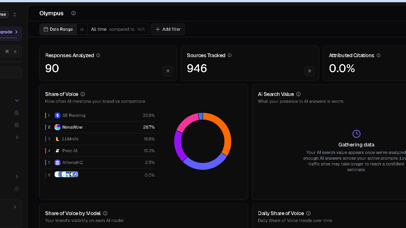The image size is (406, 228).
Task: Click the 2.5% share value
Action: pos(150,163)
